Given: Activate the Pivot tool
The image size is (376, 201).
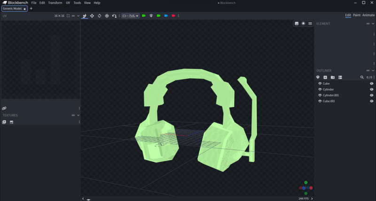Looking at the screenshot, I should [107, 16].
